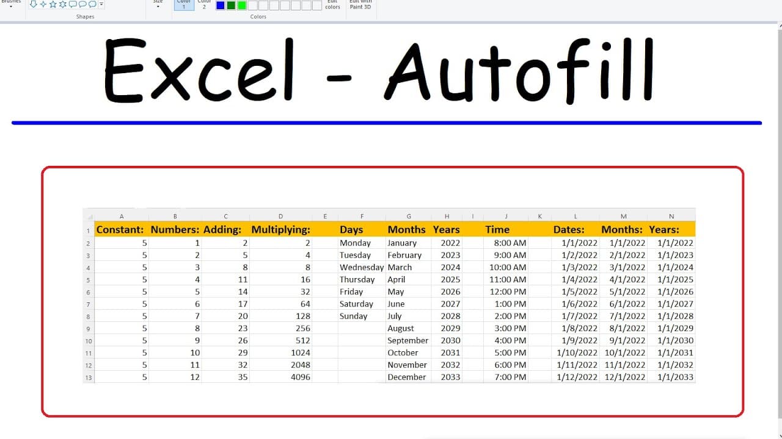This screenshot has width=782, height=439.
Task: Click the '1/5/2022' date cell
Action: [x=576, y=291]
